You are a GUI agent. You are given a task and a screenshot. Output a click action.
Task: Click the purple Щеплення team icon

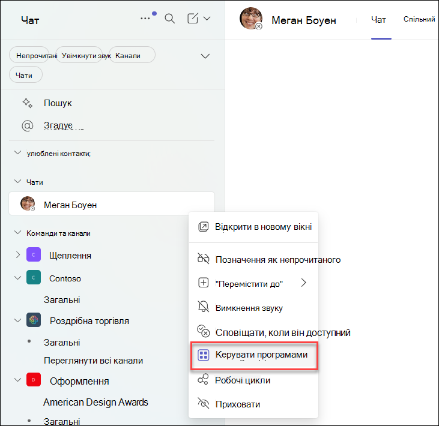click(x=34, y=254)
